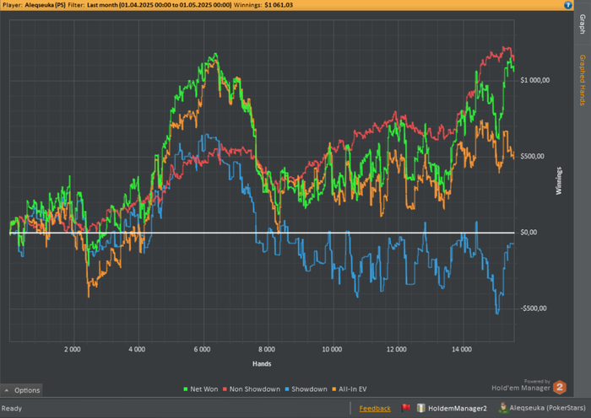Click the 4 000 hands axis label
The height and width of the screenshot is (418, 591).
coord(137,350)
